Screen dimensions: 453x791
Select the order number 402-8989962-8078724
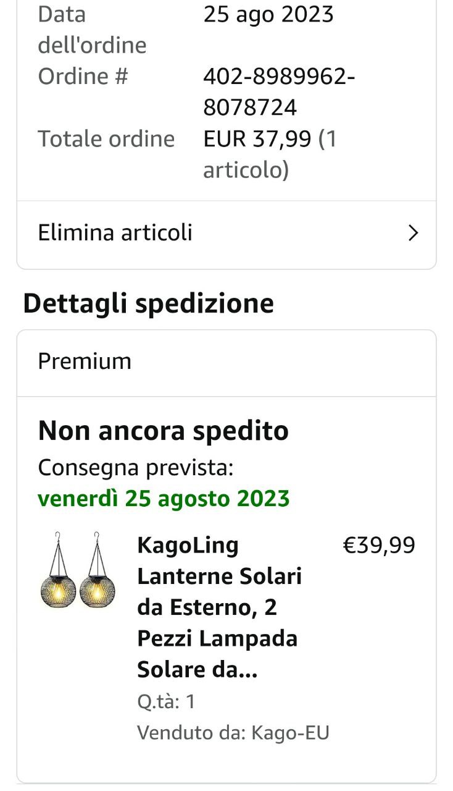point(280,92)
